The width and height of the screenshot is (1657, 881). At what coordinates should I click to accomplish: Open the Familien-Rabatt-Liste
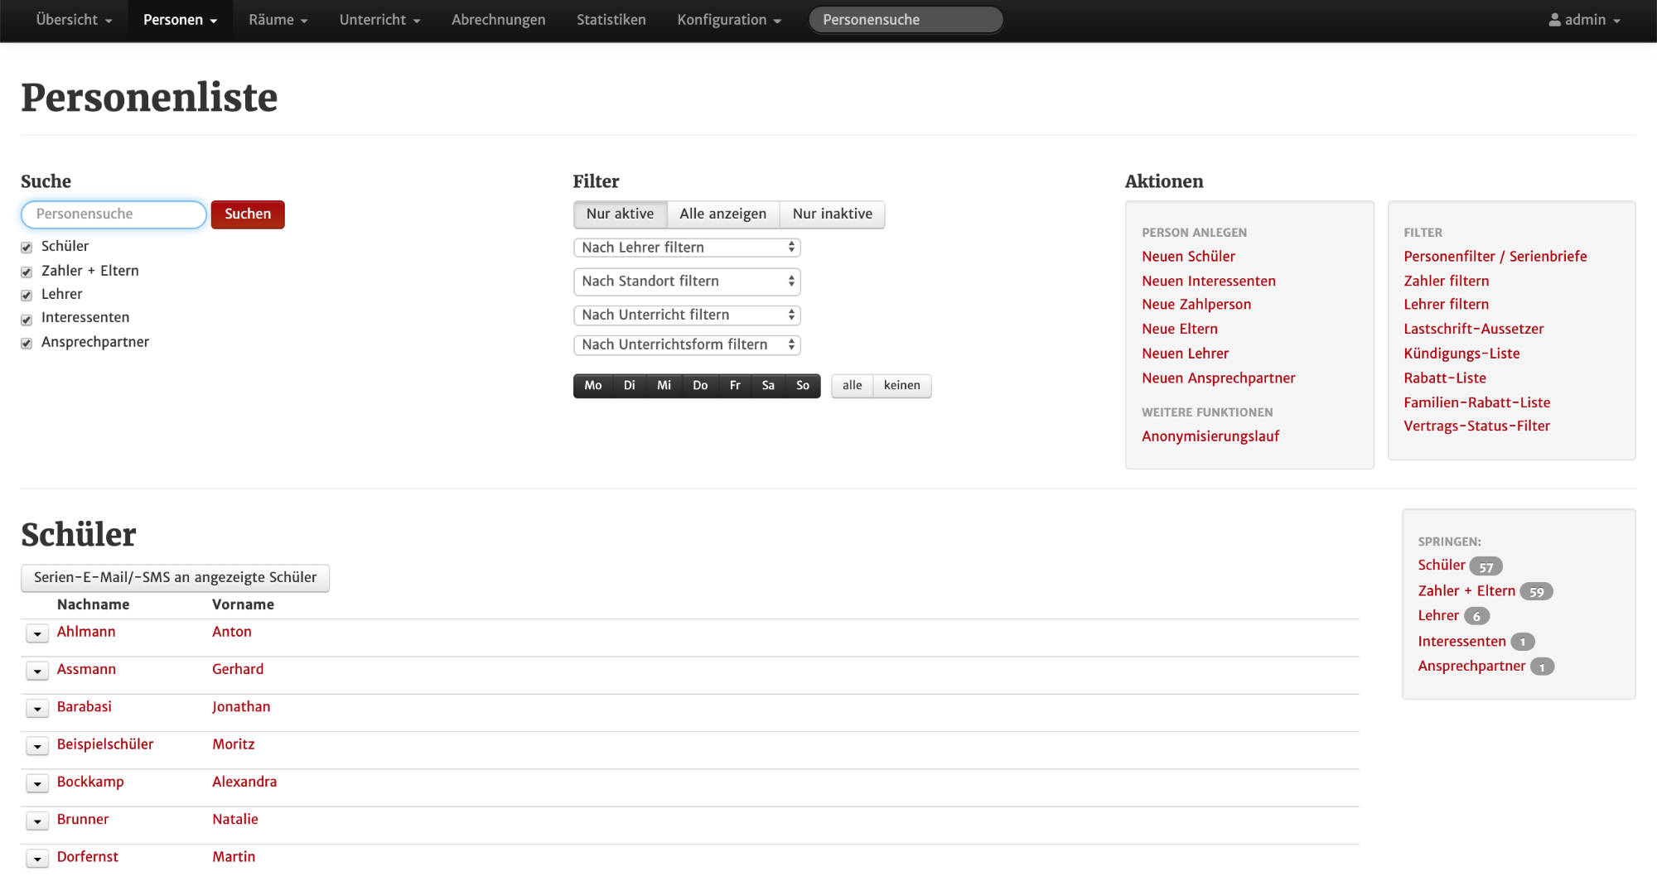[x=1476, y=402]
